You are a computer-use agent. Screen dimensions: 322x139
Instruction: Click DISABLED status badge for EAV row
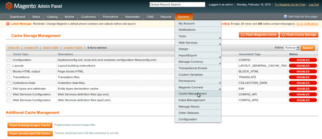303,89
